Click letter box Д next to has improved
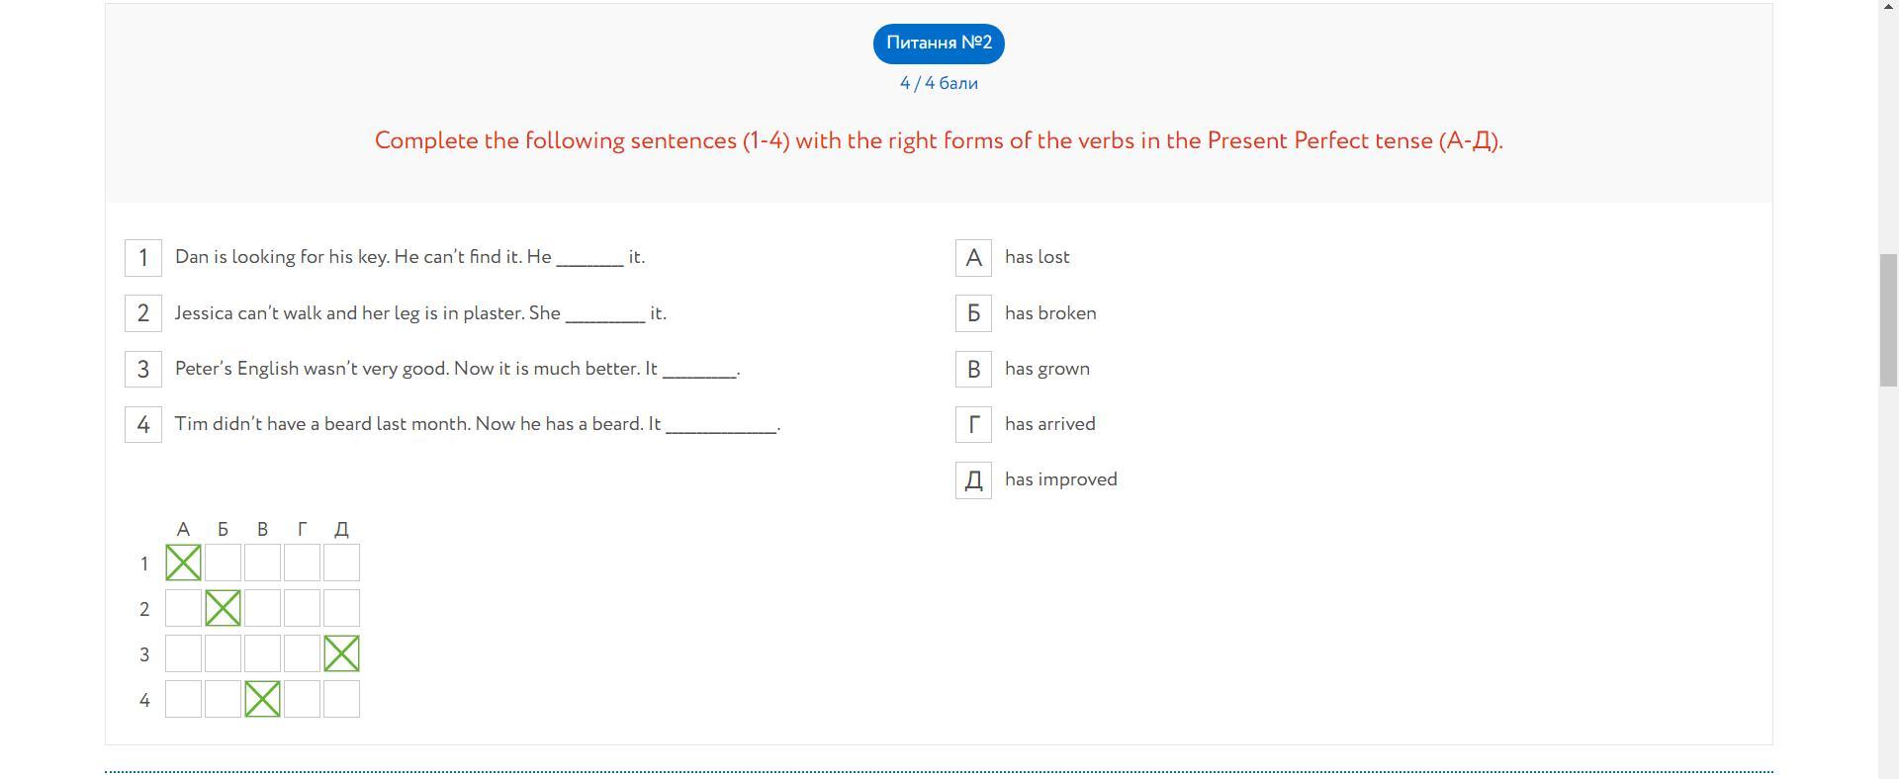Screen dimensions: 1899x779 [x=973, y=480]
